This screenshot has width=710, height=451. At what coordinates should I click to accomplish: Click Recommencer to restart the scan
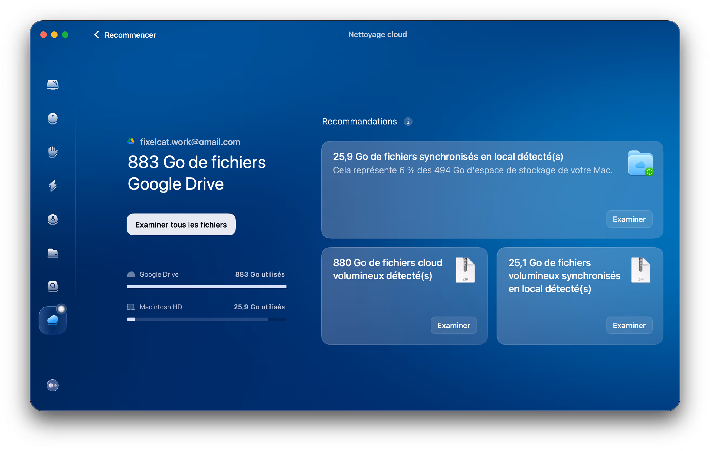130,35
